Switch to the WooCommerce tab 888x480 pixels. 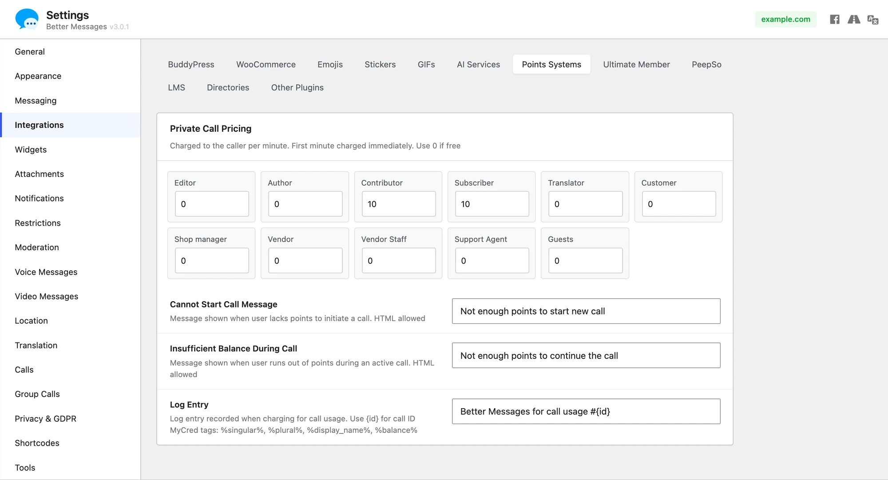(x=266, y=64)
